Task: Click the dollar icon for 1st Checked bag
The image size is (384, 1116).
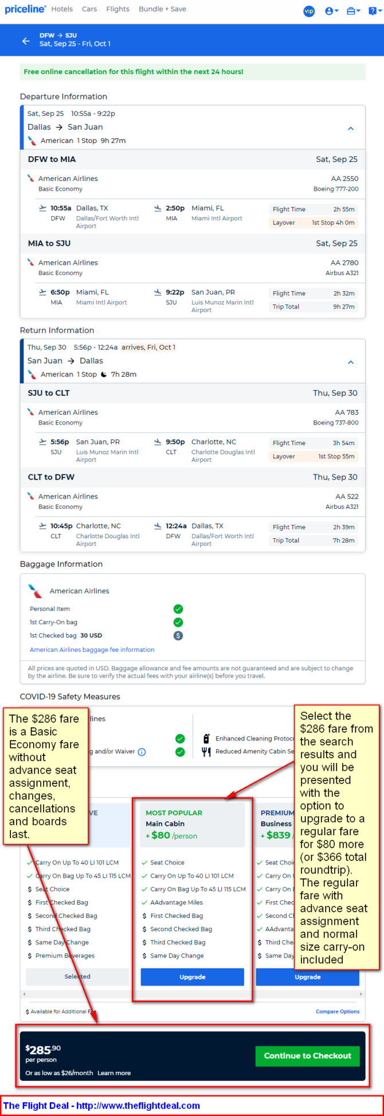Action: (x=178, y=636)
